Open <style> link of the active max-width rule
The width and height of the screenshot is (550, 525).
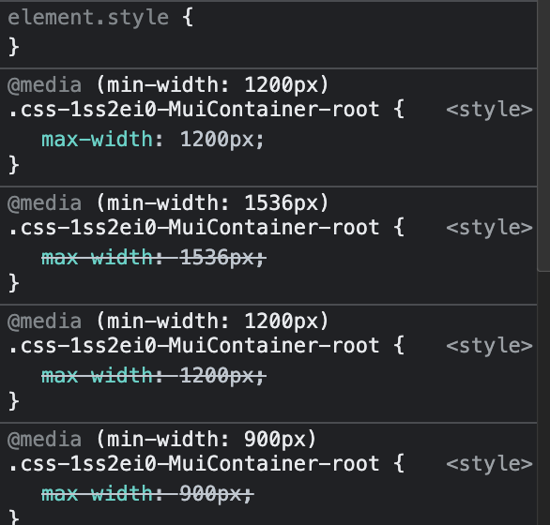(x=489, y=110)
